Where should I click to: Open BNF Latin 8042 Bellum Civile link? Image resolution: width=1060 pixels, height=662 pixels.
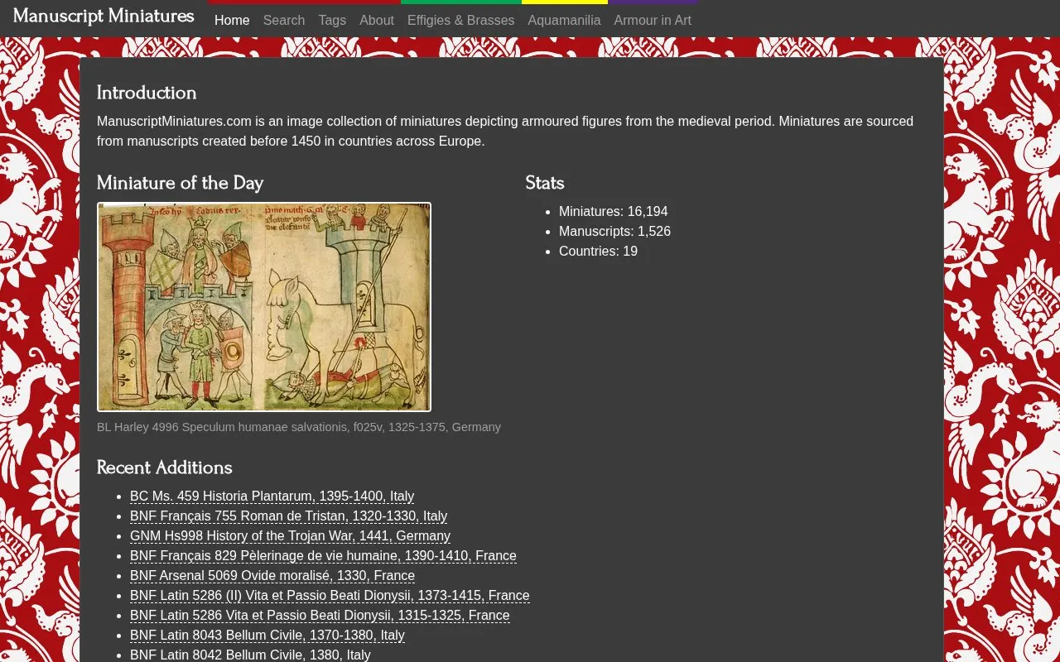pyautogui.click(x=250, y=655)
